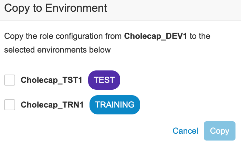Click the Cholecap_TST1 environment label
This screenshot has height=145, width=241.
tap(52, 80)
